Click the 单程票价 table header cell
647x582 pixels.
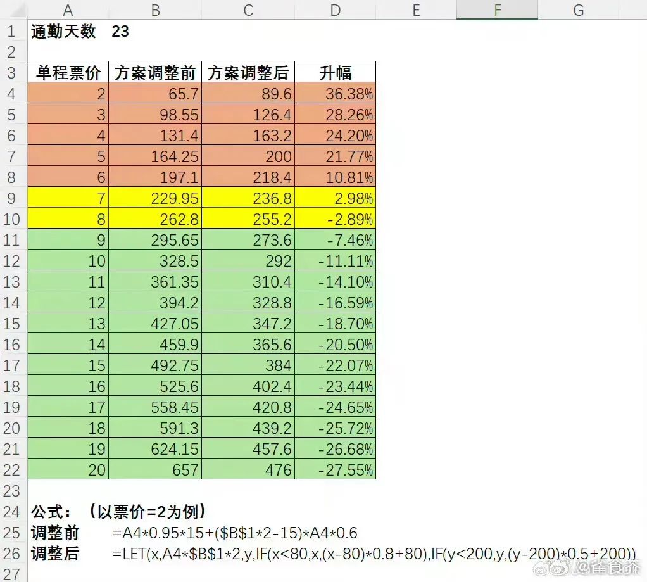pos(68,73)
